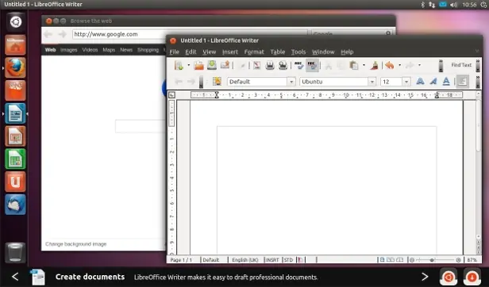Click the Ubuntu font name field
Image resolution: width=489 pixels, height=287 pixels.
pyautogui.click(x=333, y=82)
